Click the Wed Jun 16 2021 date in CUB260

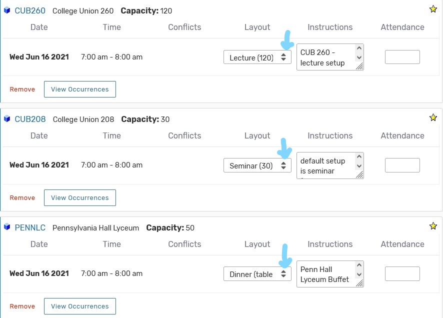click(x=39, y=57)
